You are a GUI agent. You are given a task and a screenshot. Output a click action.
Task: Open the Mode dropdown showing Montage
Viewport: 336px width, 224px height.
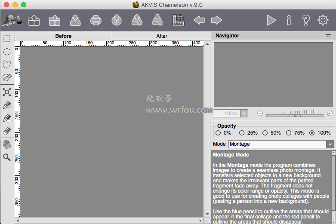point(281,144)
